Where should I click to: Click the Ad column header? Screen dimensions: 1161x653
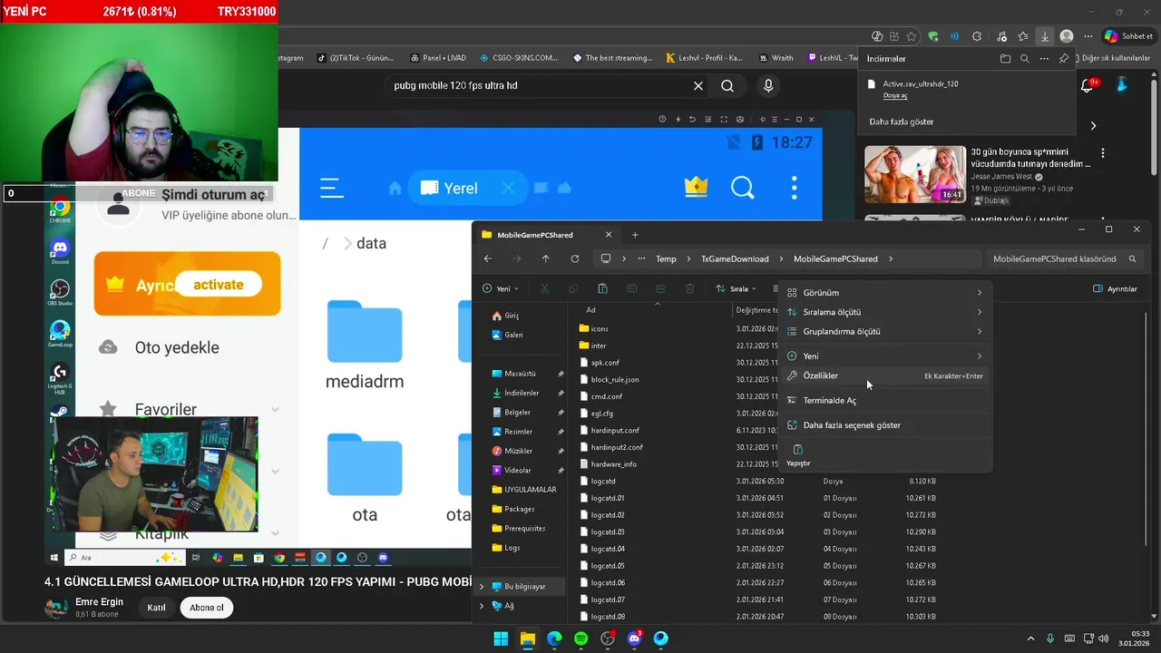(x=591, y=310)
